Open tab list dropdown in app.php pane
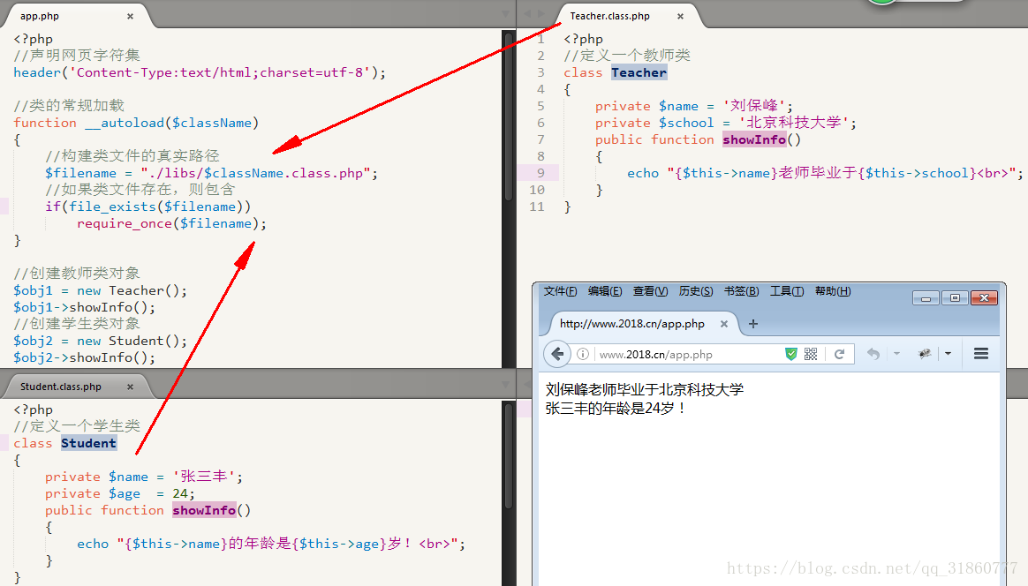The height and width of the screenshot is (586, 1028). pos(505,14)
